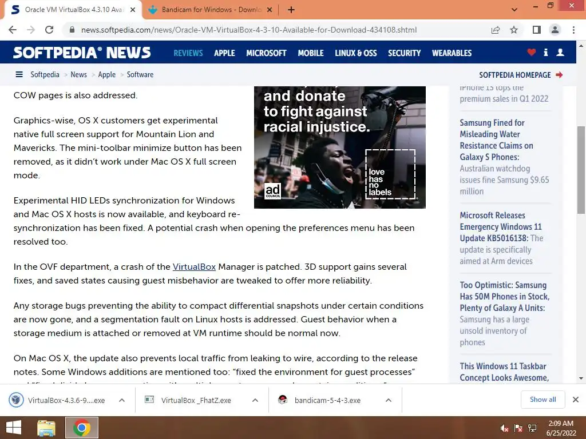This screenshot has width=586, height=439.
Task: Close the downloads bar
Action: 576,400
